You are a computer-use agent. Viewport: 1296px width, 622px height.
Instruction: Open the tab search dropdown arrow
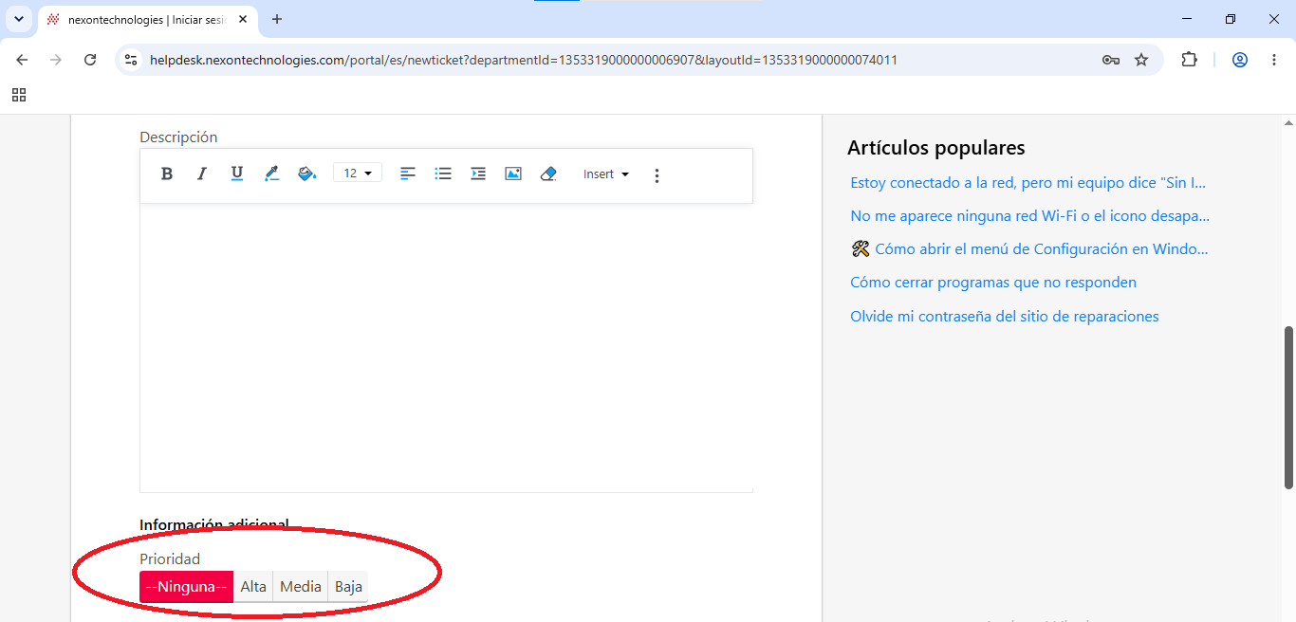[18, 19]
